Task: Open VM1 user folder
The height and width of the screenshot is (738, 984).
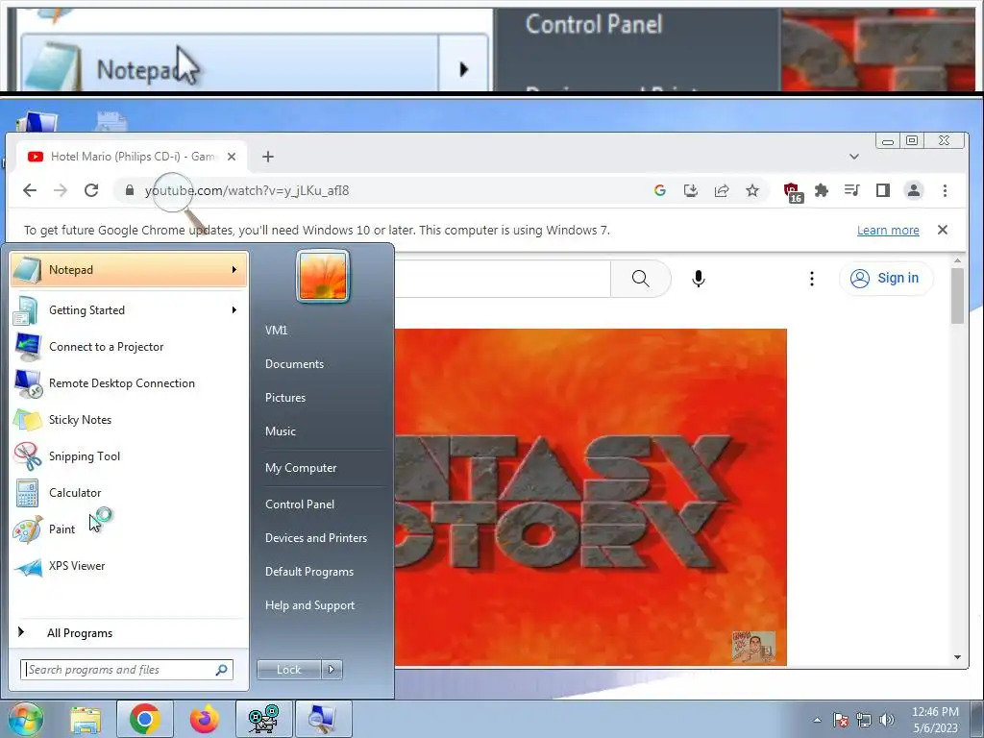Action: (x=276, y=331)
